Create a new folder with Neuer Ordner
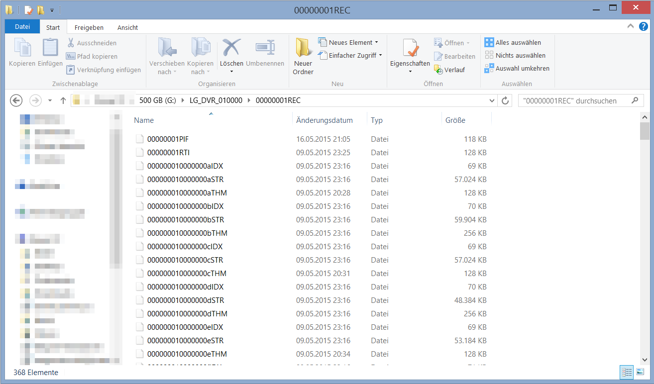Viewport: 654px width, 384px height. [303, 56]
